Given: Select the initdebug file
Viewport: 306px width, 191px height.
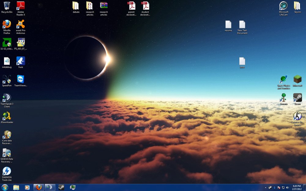Looking at the screenshot, I should click(7, 63).
